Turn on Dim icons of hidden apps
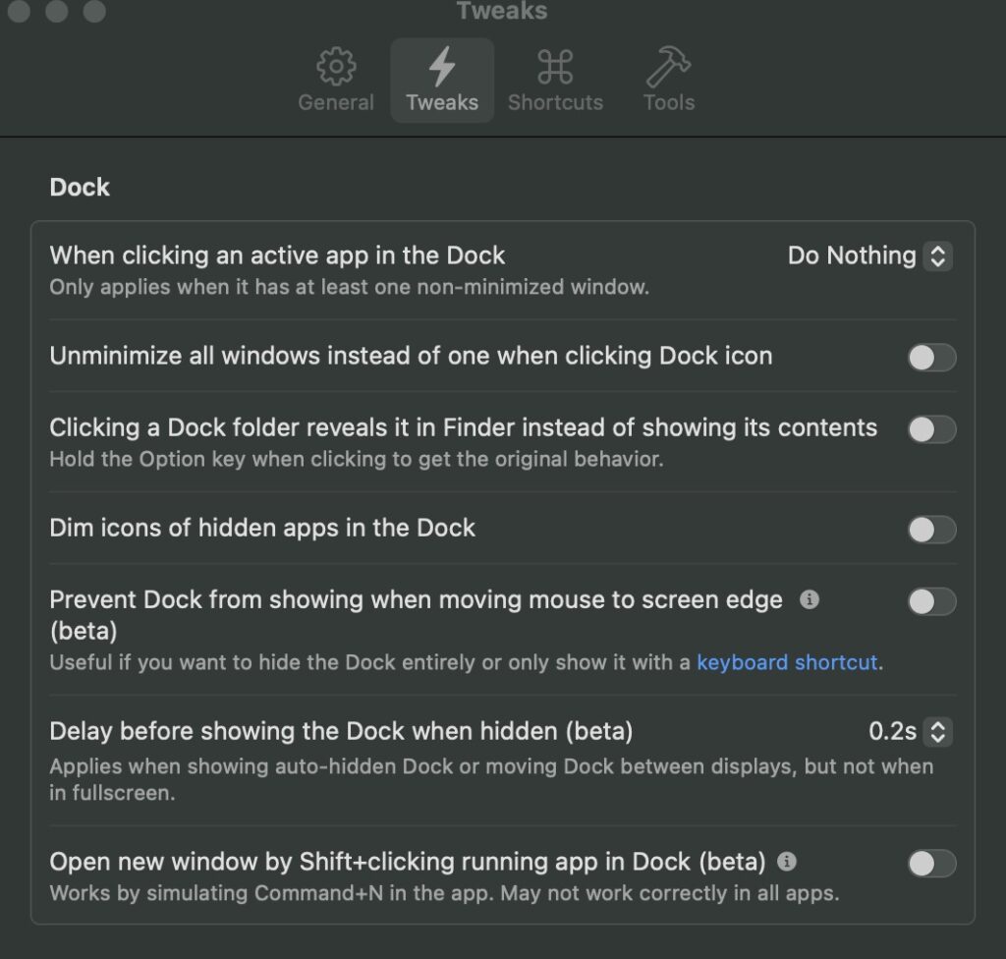 click(x=931, y=530)
